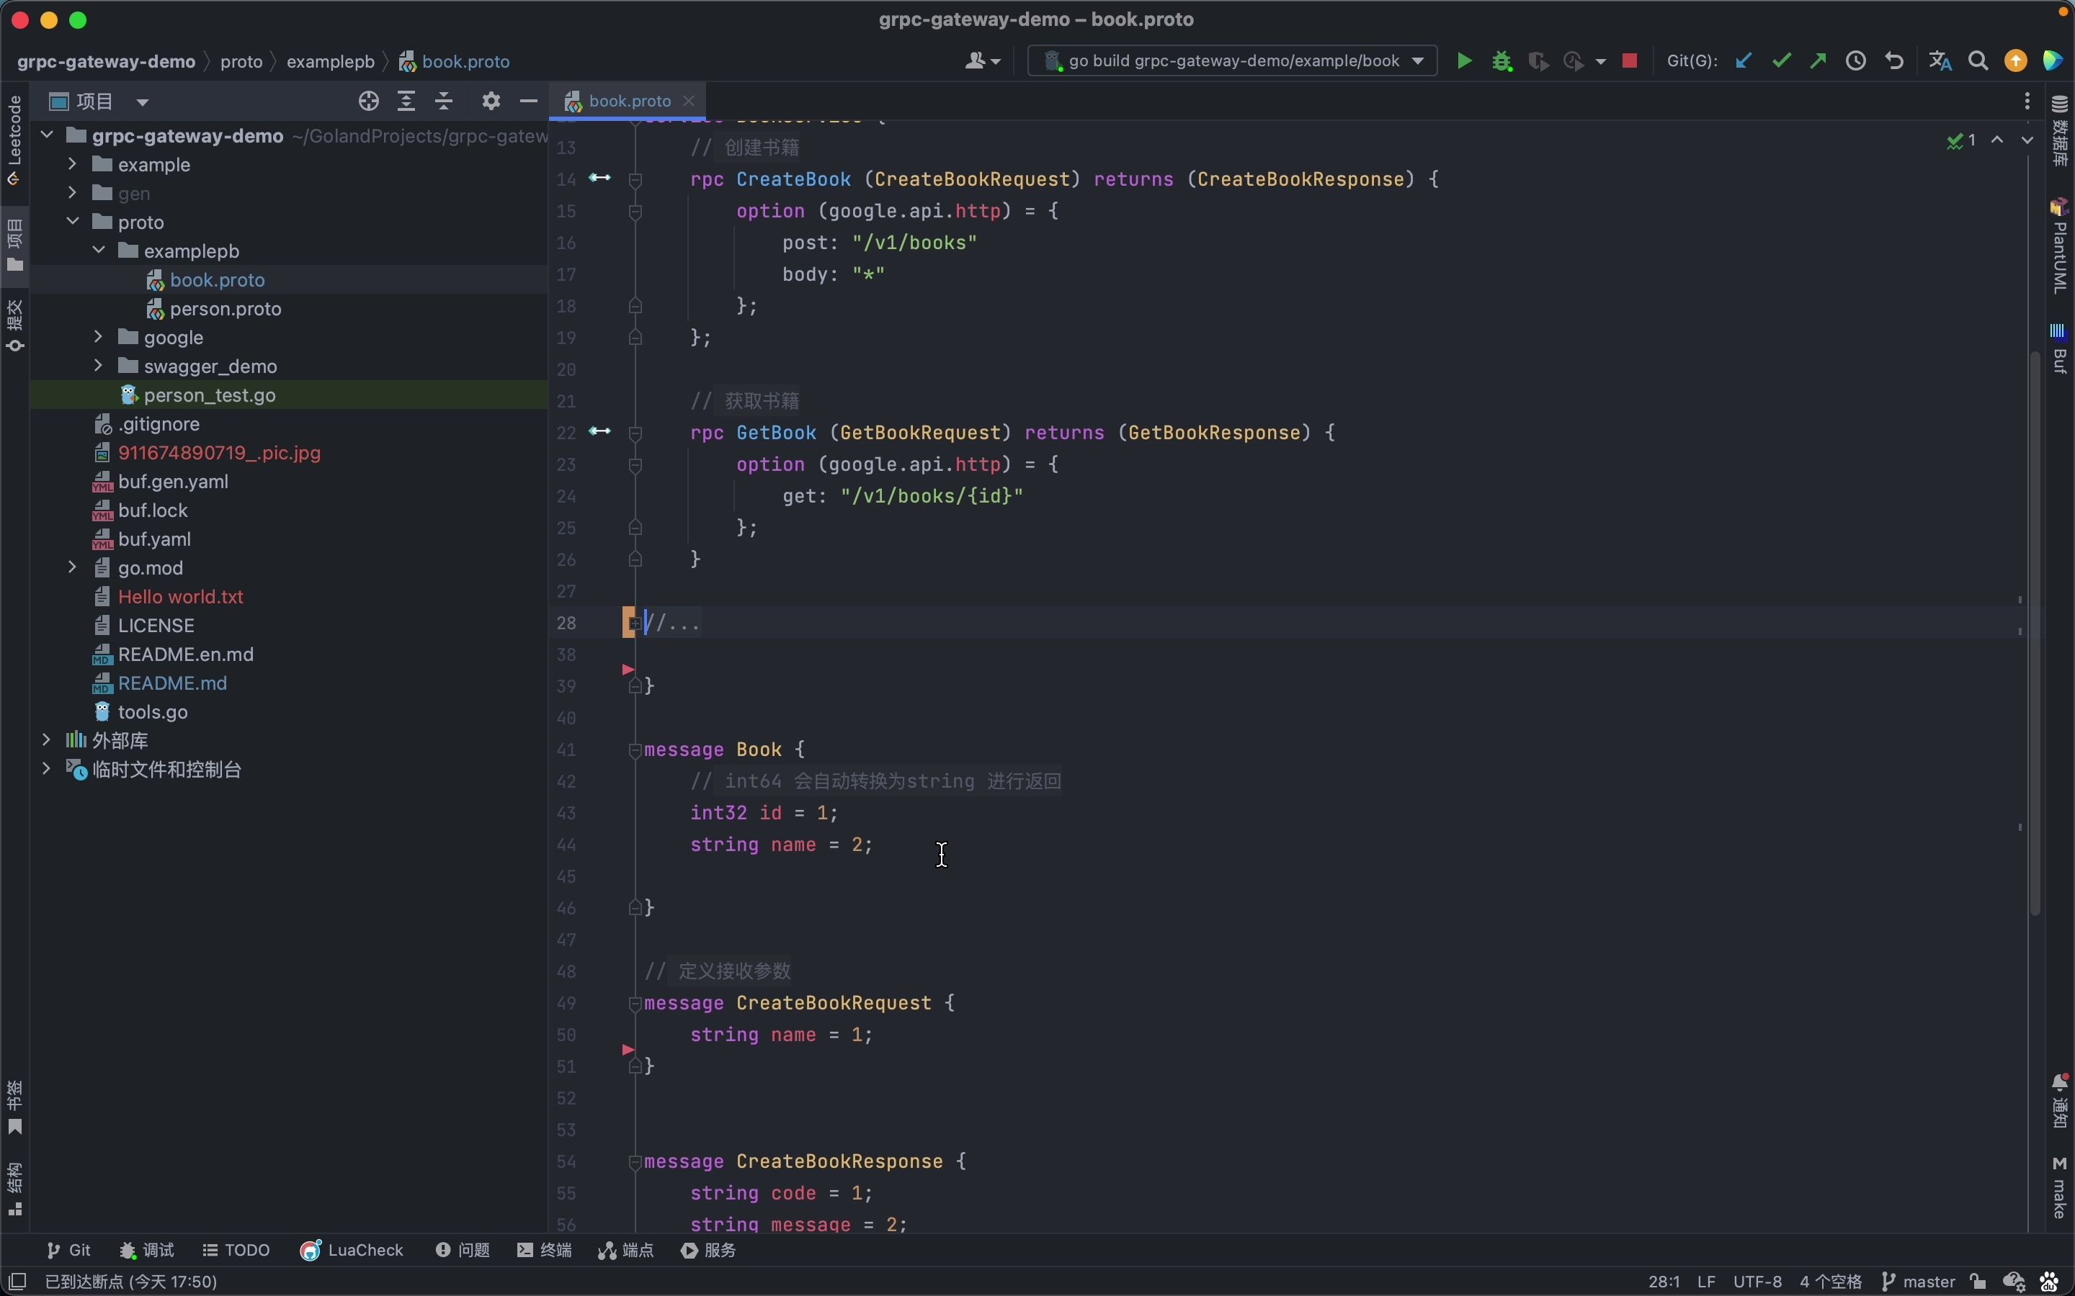This screenshot has height=1296, width=2075.
Task: Expand the gen folder
Action: (x=72, y=193)
